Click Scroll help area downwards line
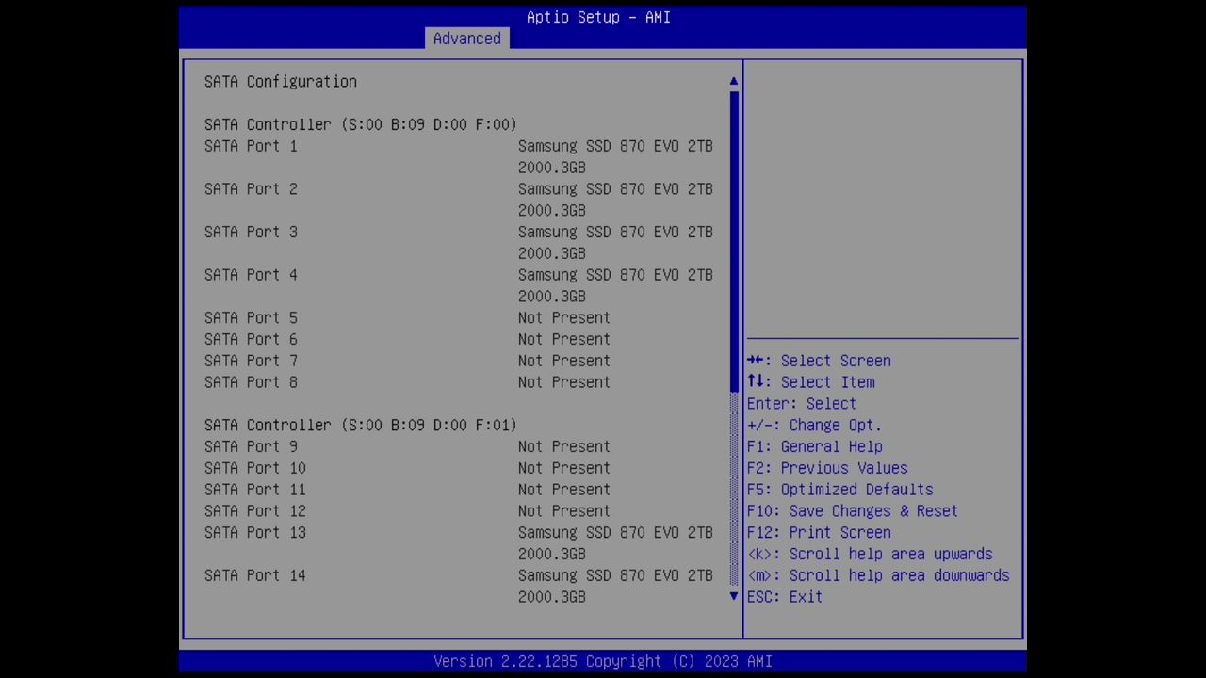Screen dimensions: 1206x678 click(x=878, y=575)
